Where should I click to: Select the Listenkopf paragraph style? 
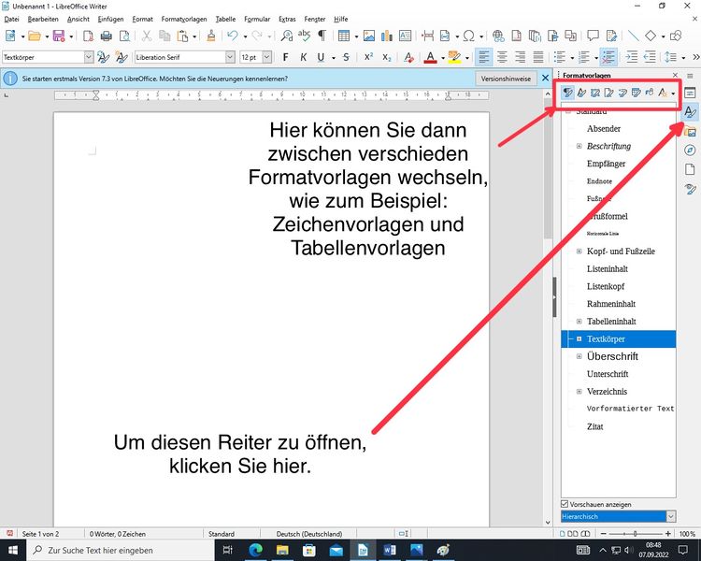(x=606, y=286)
